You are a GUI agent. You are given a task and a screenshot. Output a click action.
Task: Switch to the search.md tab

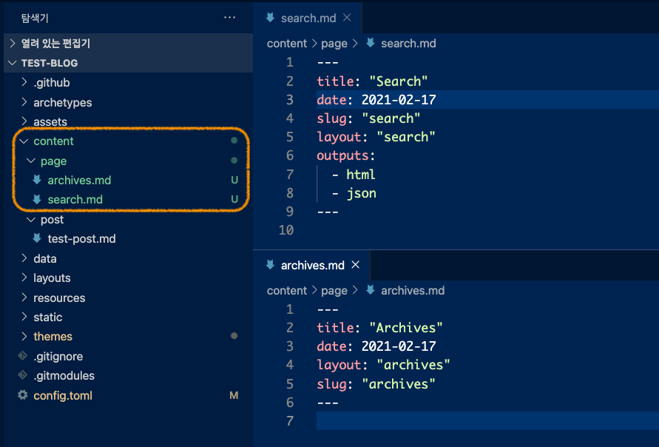coord(308,18)
